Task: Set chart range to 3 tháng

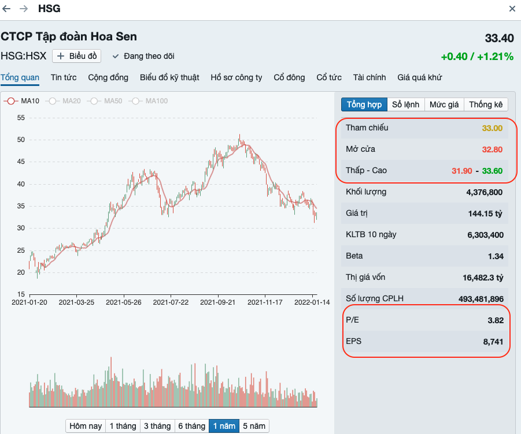Action: point(157,426)
